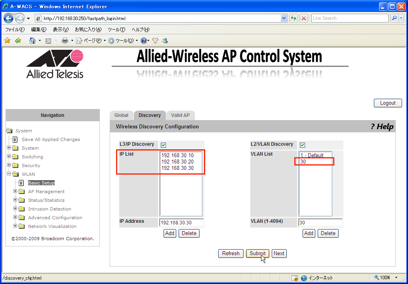
Task: Expand the Status/Statistics folder
Action: (x=15, y=200)
